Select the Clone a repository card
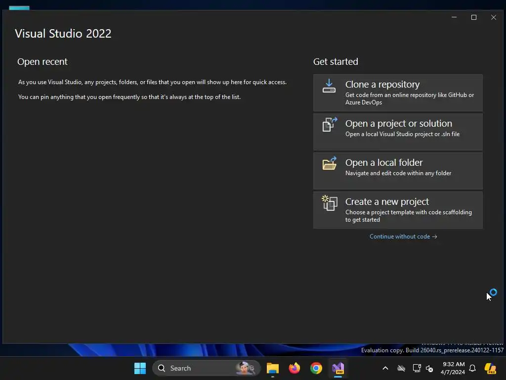 point(398,93)
